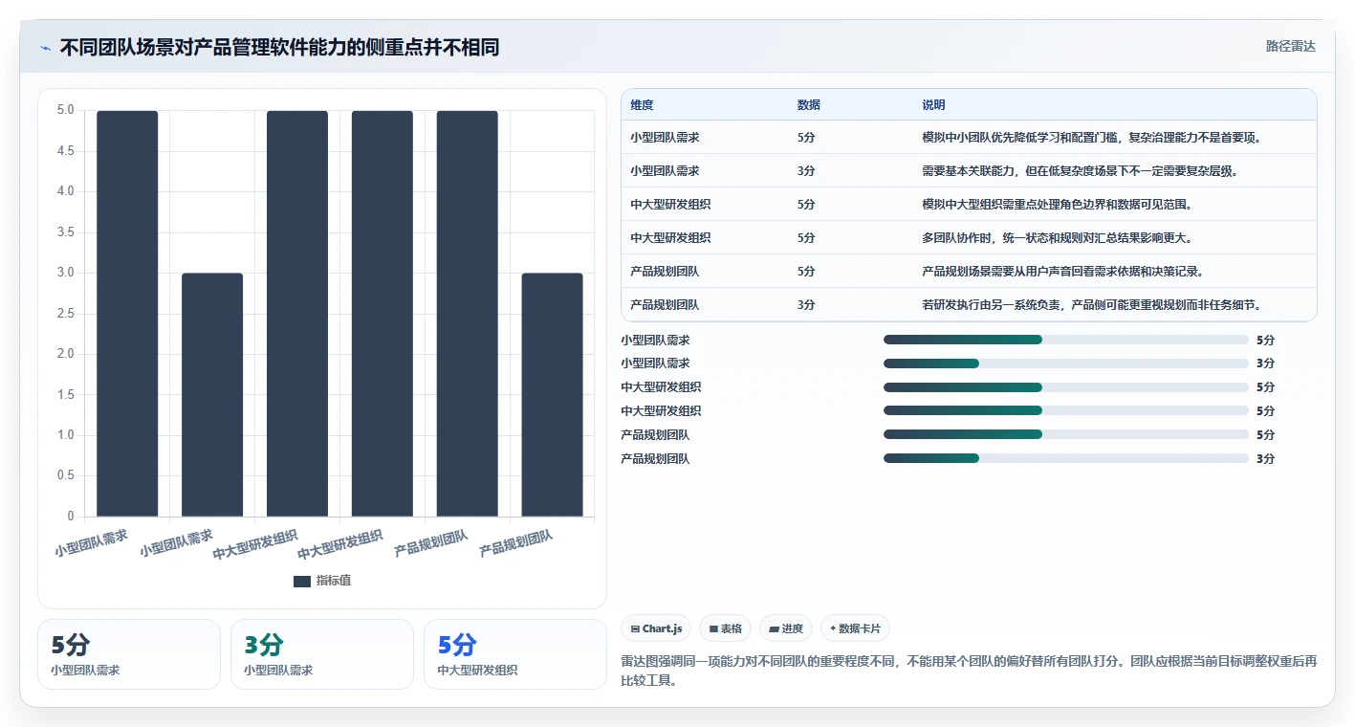Toggle the 指标值 legend label
The width and height of the screenshot is (1355, 727).
coord(334,581)
